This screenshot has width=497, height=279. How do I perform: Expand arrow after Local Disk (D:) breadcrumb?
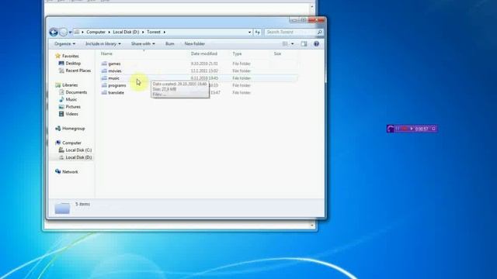pyautogui.click(x=143, y=32)
